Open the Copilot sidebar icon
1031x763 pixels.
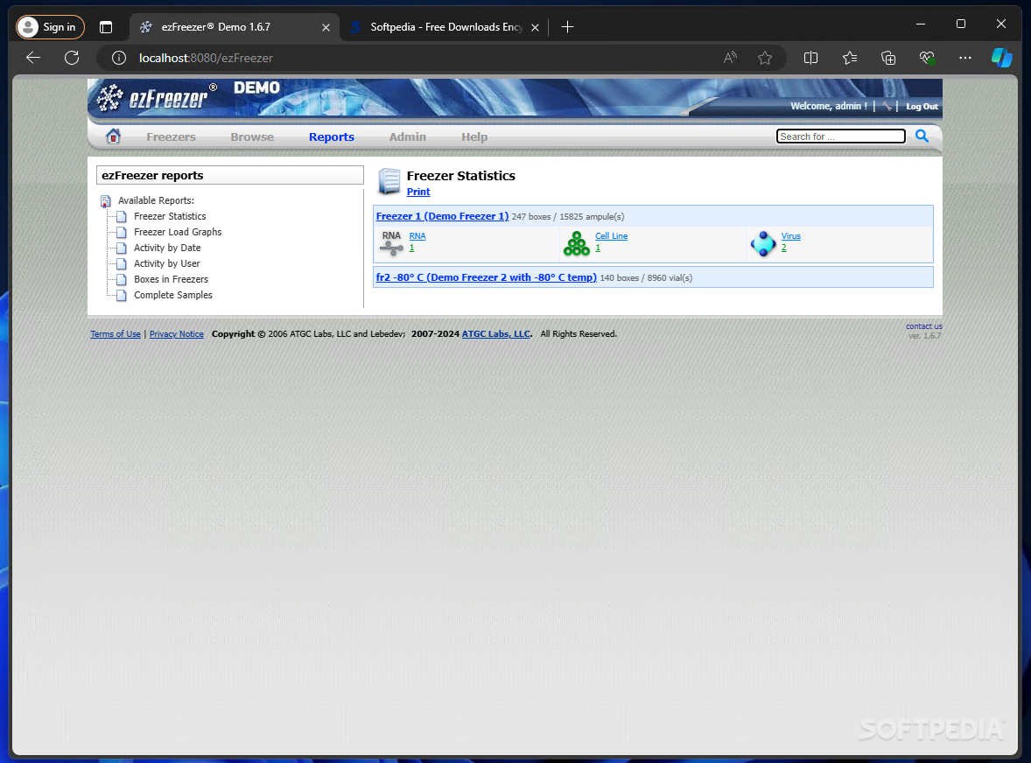(1002, 58)
